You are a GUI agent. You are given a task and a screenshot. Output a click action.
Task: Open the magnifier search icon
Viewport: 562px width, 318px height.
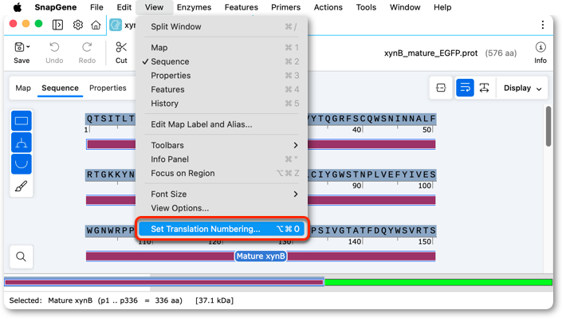pos(22,257)
